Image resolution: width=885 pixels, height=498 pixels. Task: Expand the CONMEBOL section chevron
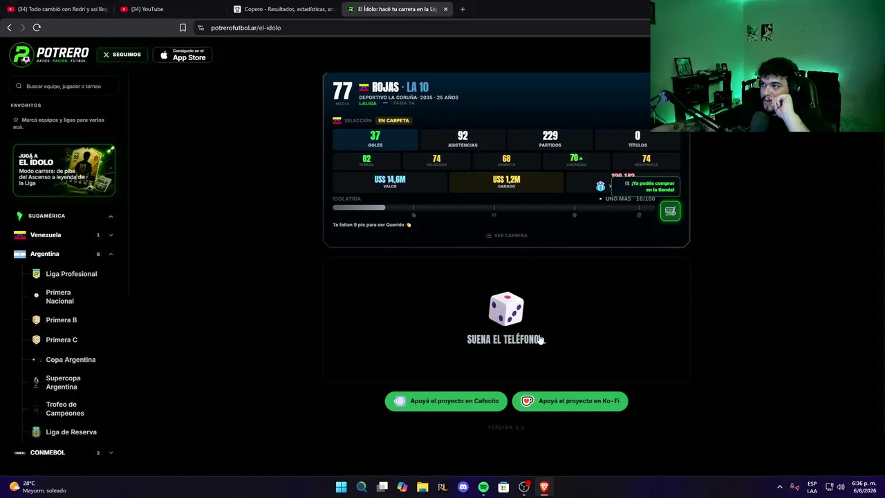click(x=111, y=453)
